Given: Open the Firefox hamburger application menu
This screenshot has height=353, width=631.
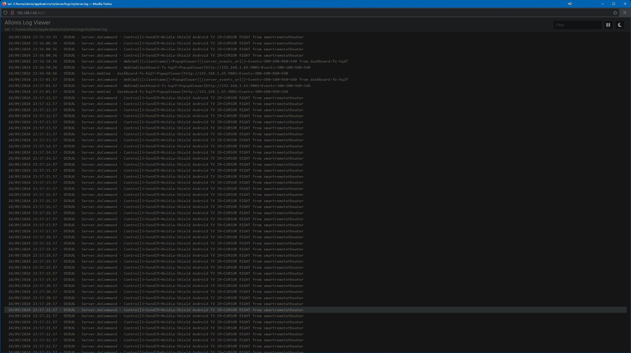Looking at the screenshot, I should [x=625, y=13].
